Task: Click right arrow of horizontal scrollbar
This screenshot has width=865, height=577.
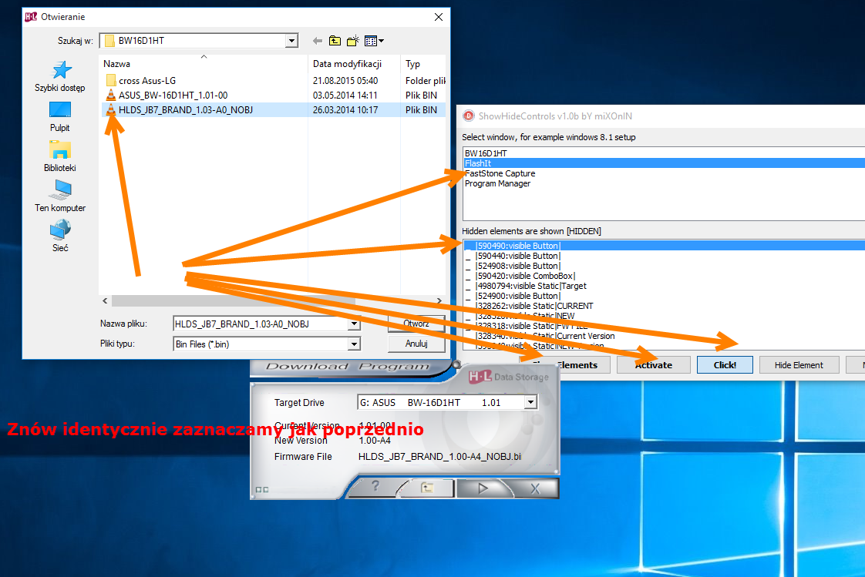Action: [x=439, y=301]
